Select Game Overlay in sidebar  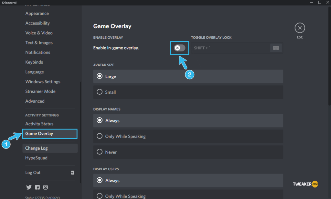coord(50,134)
